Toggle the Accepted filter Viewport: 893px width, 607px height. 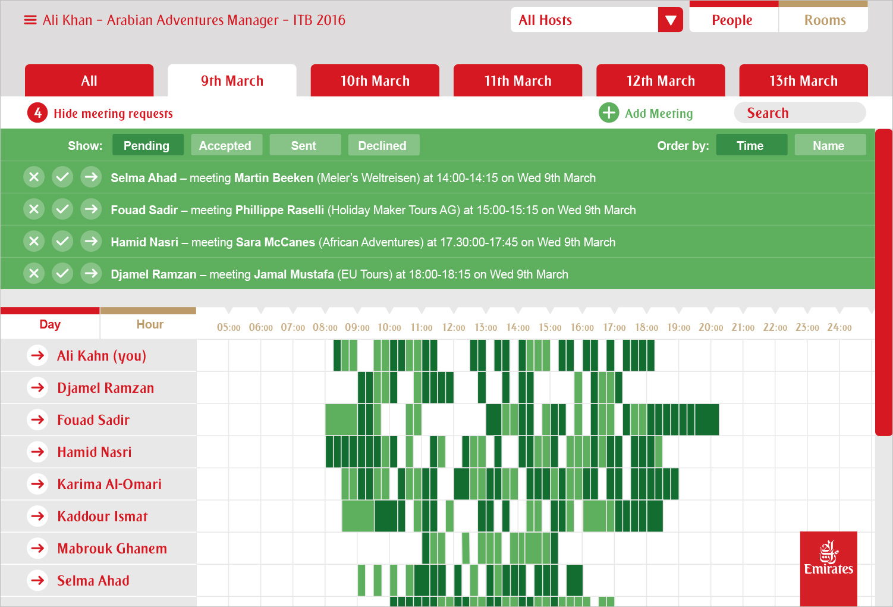[x=225, y=145]
